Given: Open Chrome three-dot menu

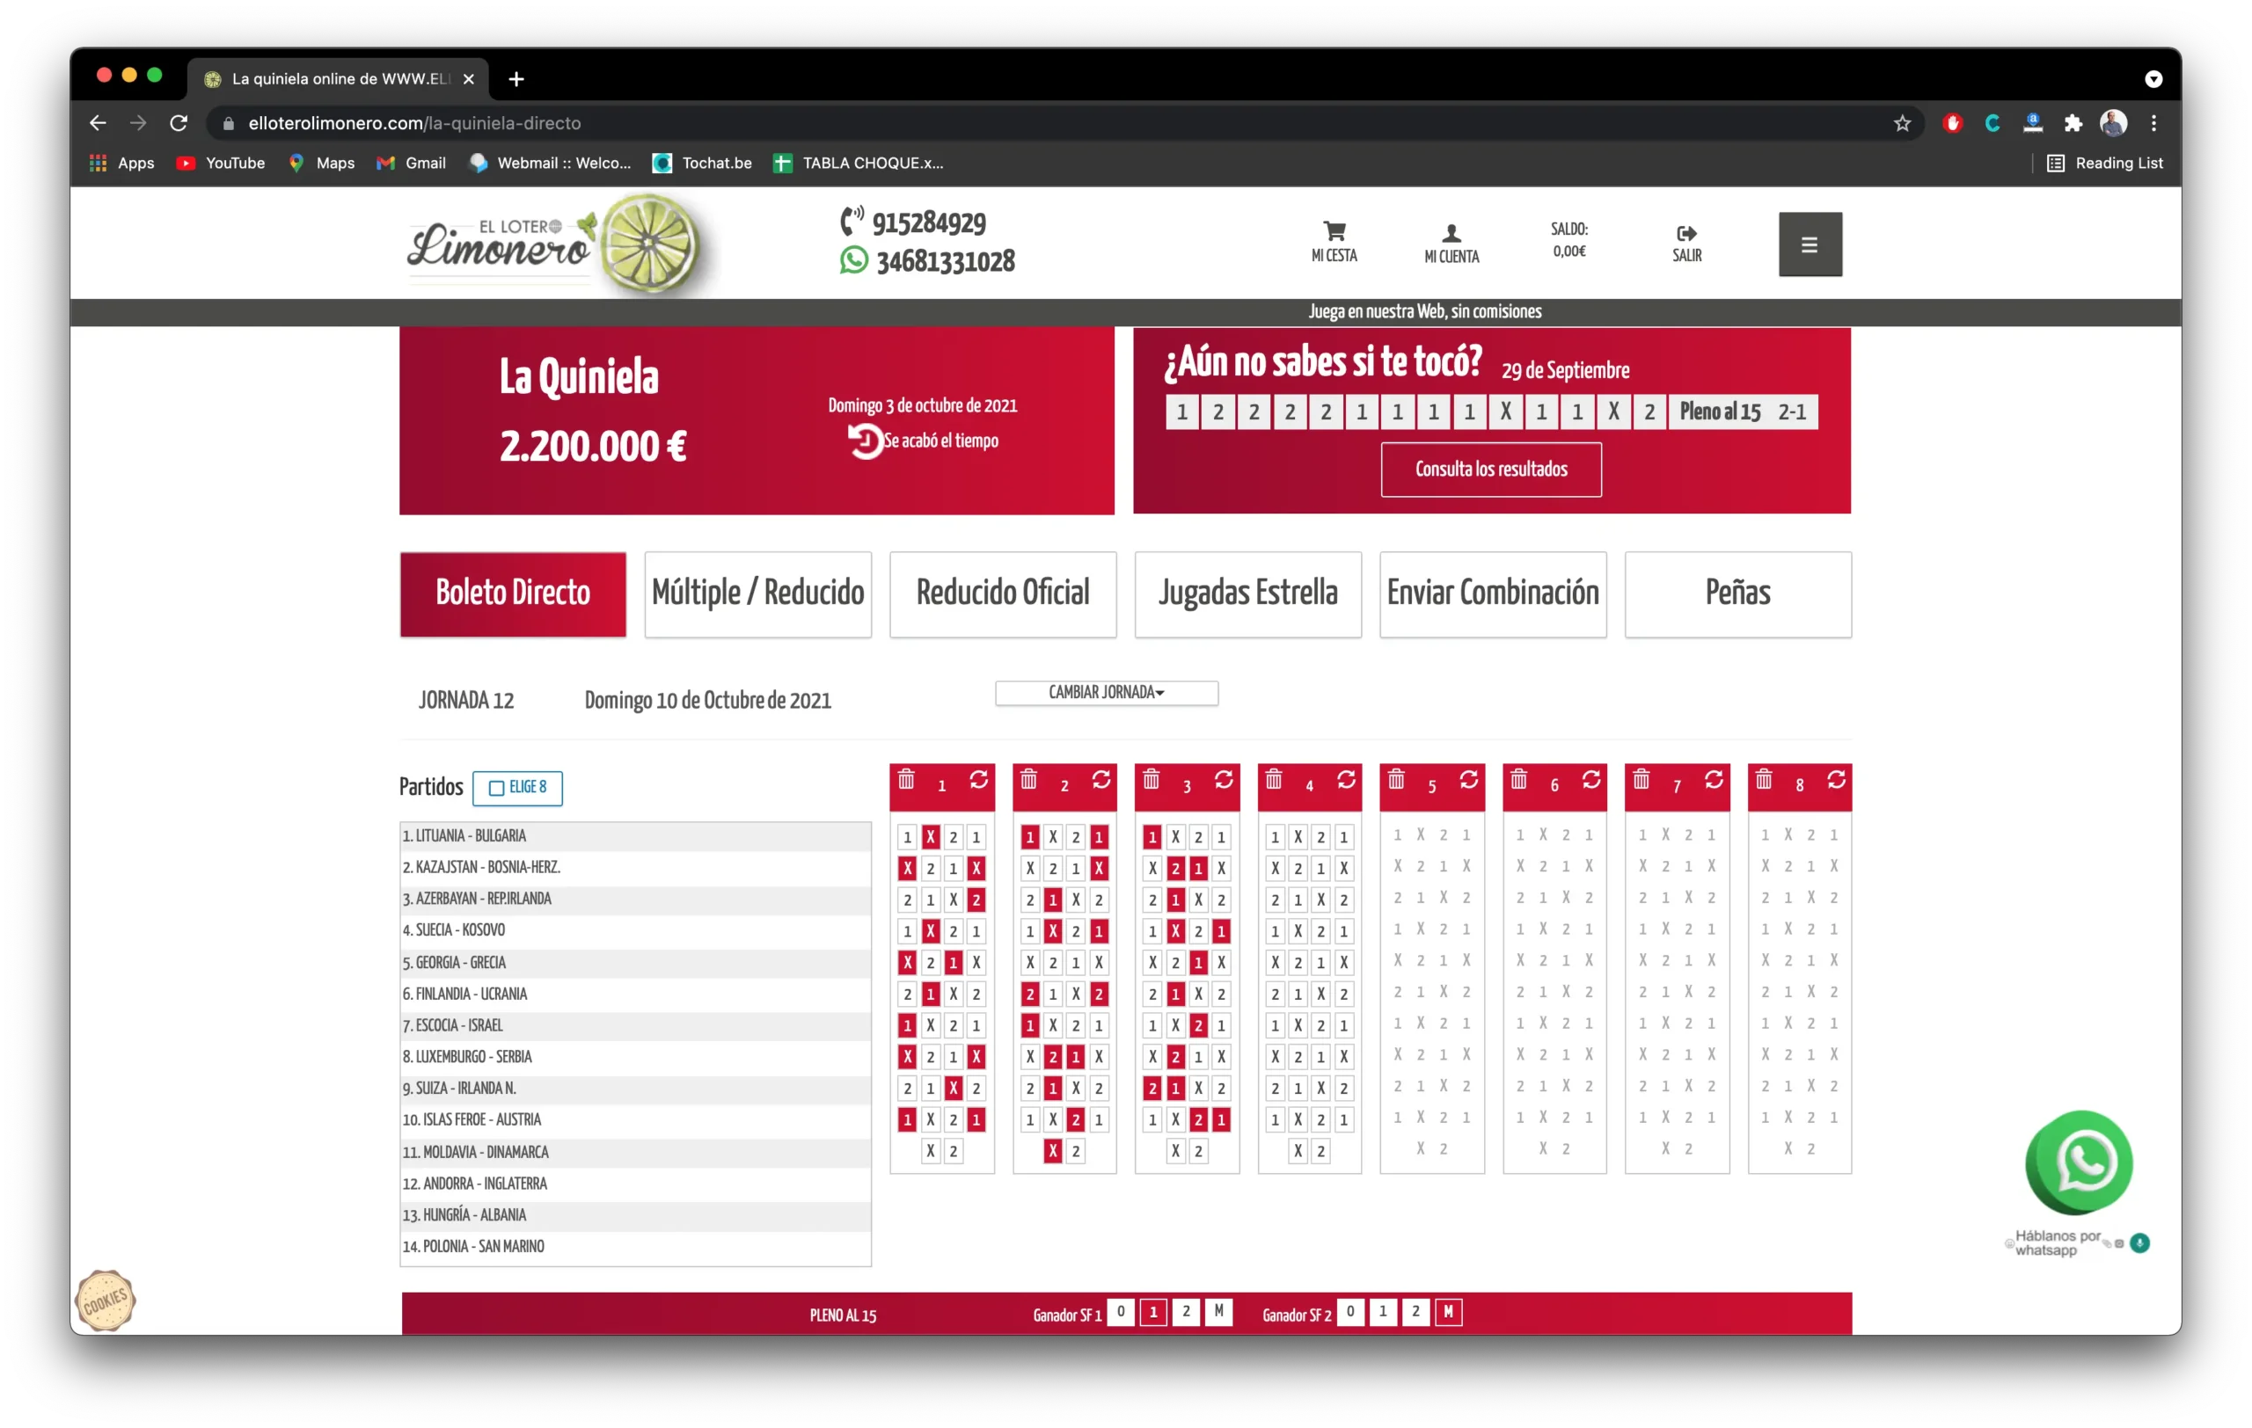Looking at the screenshot, I should (x=2153, y=123).
